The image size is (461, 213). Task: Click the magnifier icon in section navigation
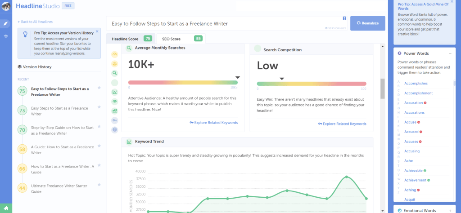[114, 73]
